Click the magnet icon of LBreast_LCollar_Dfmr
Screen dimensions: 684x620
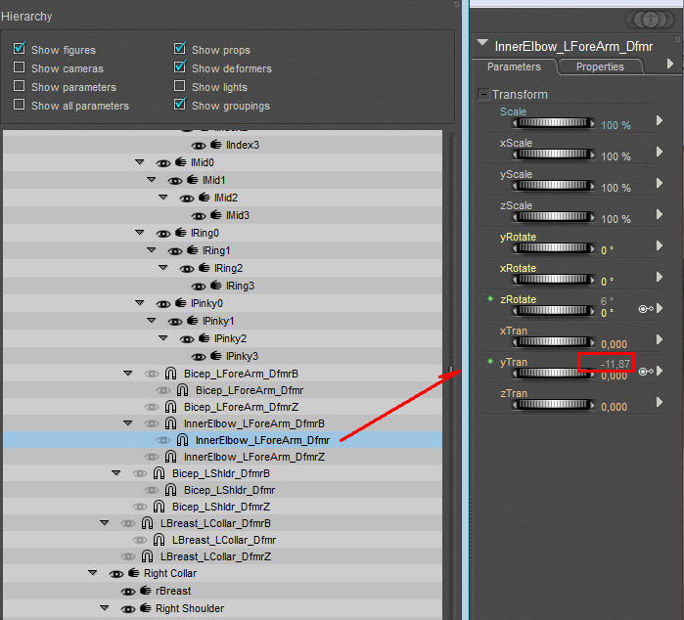pos(159,540)
